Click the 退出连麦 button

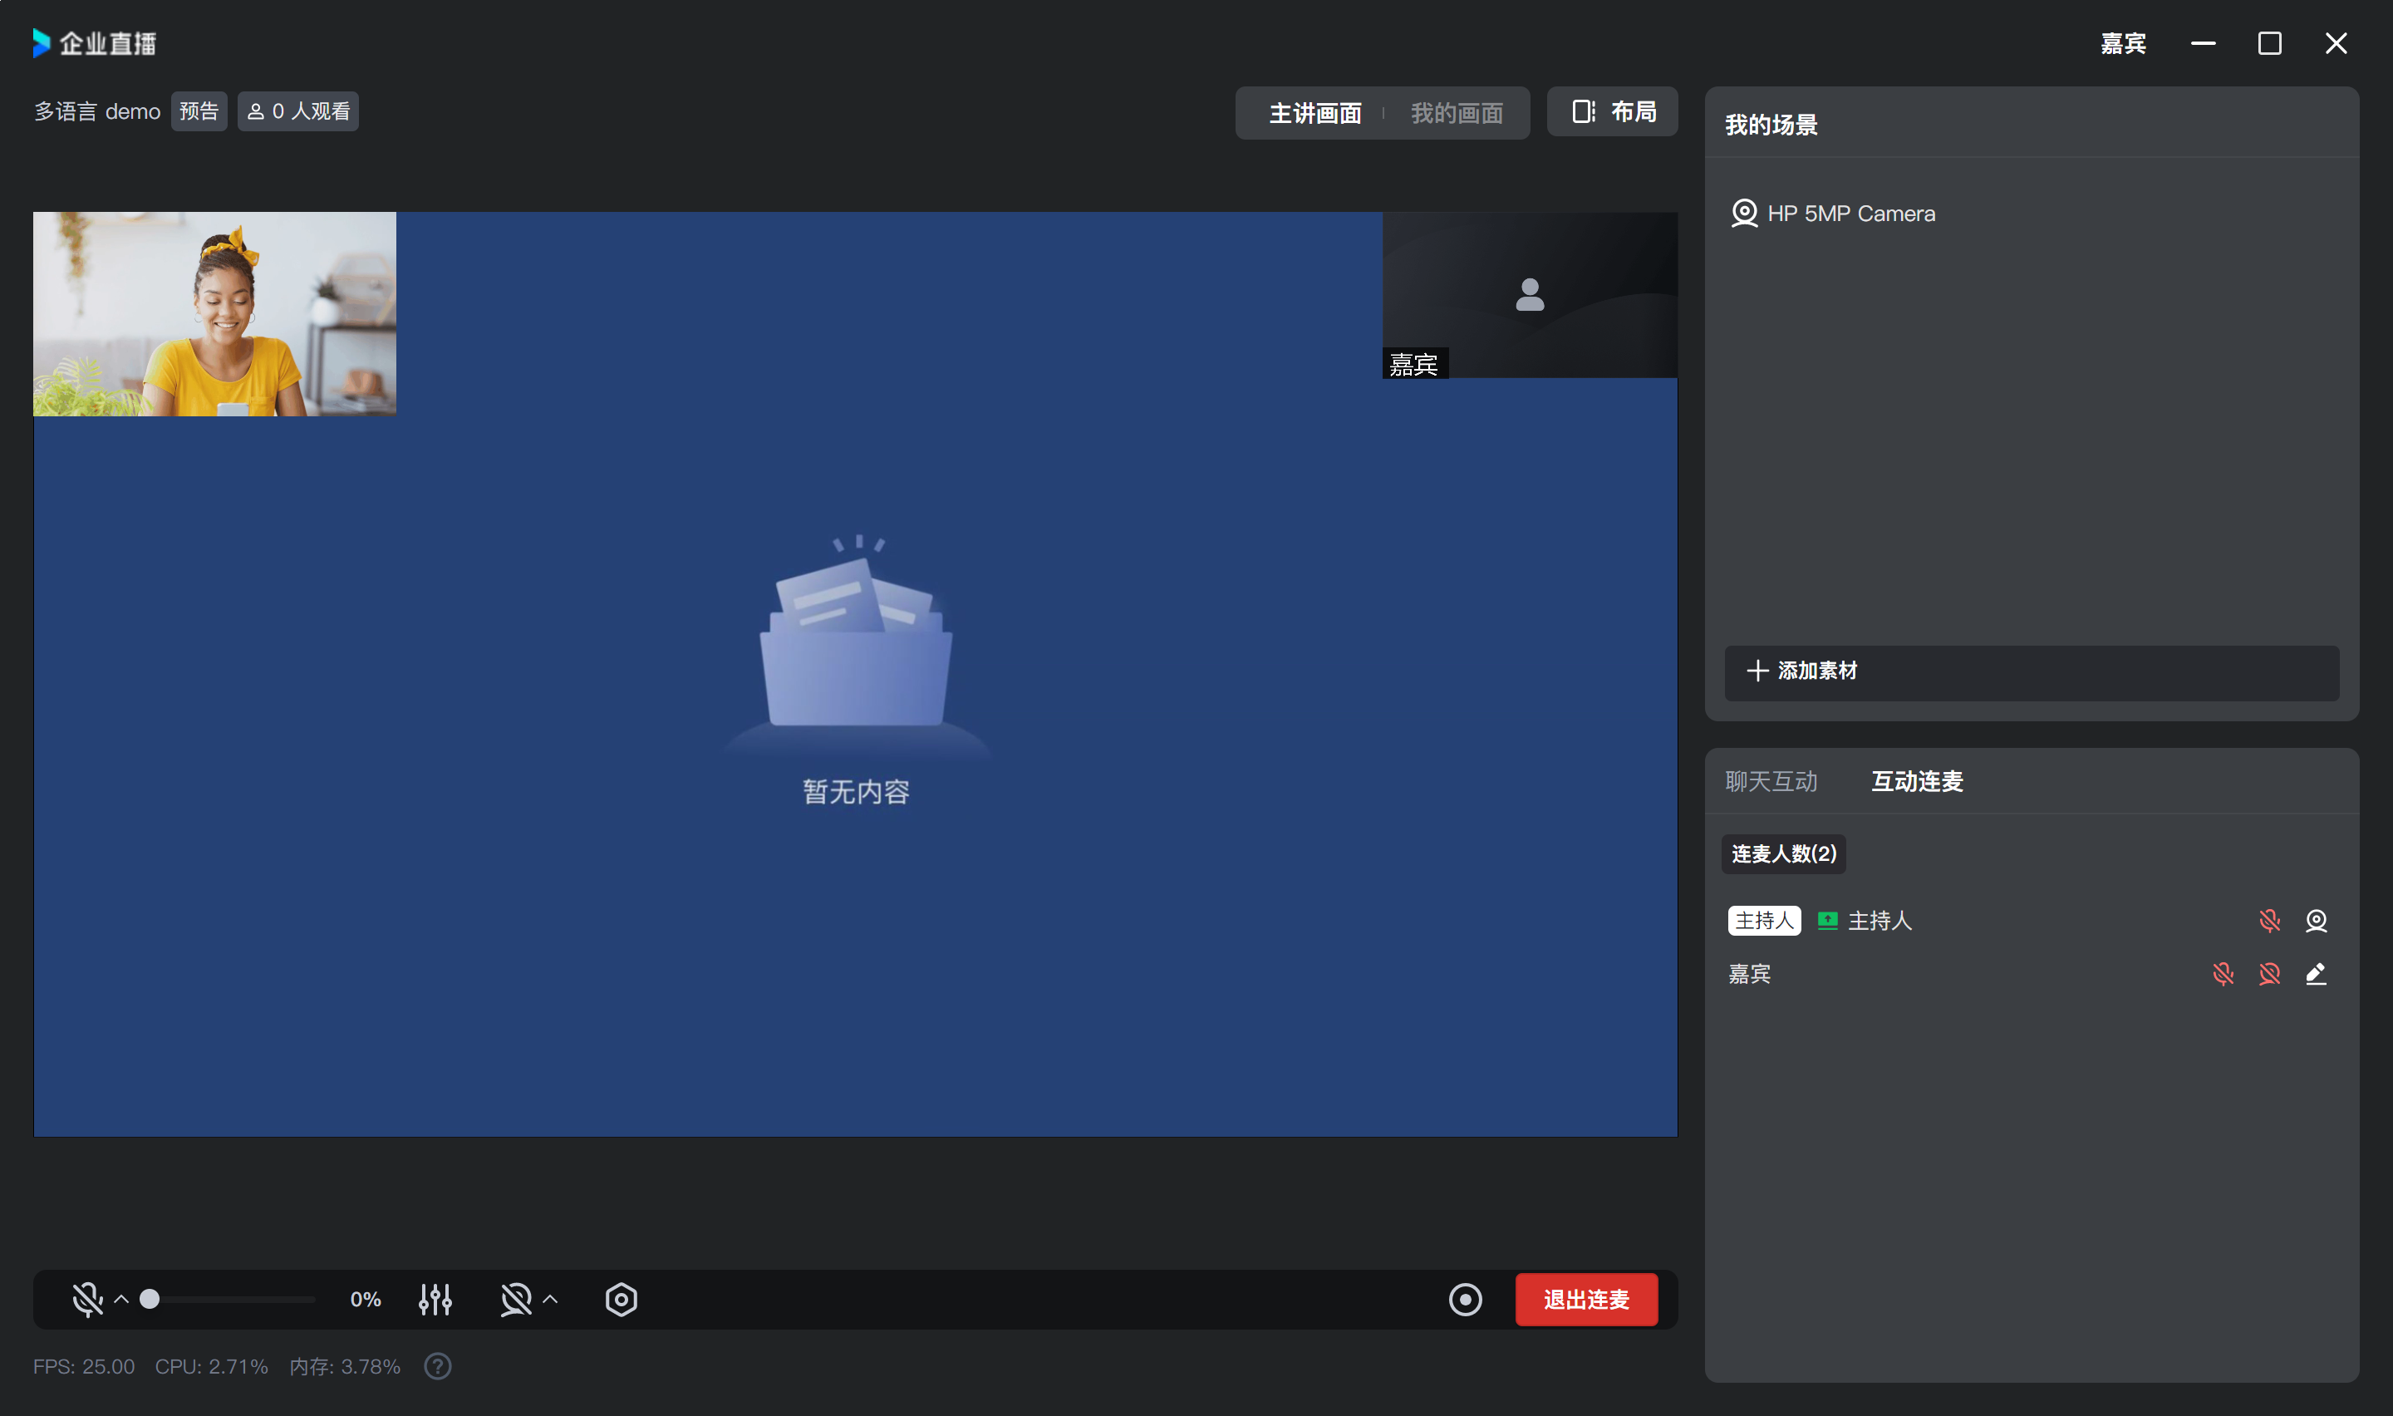click(1586, 1299)
